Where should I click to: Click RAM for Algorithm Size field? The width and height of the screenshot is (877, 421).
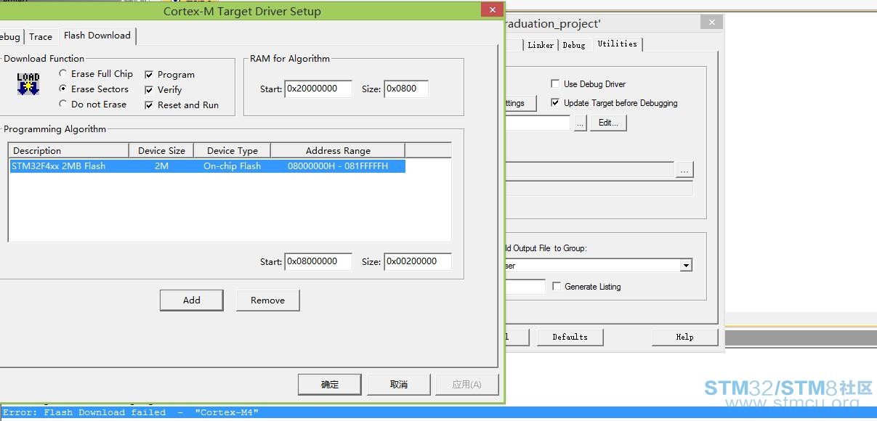406,89
